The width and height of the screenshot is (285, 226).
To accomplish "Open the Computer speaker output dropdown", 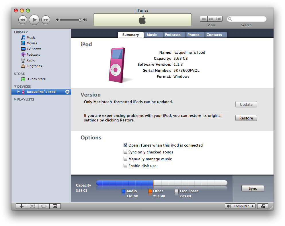I will [240, 206].
